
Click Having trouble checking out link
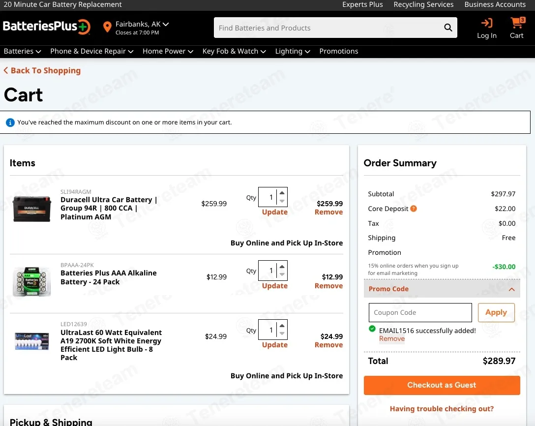442,409
